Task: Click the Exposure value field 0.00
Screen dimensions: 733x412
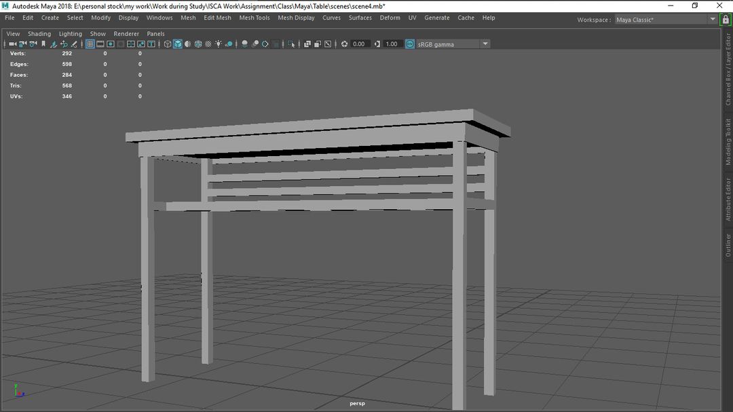Action: [360, 44]
